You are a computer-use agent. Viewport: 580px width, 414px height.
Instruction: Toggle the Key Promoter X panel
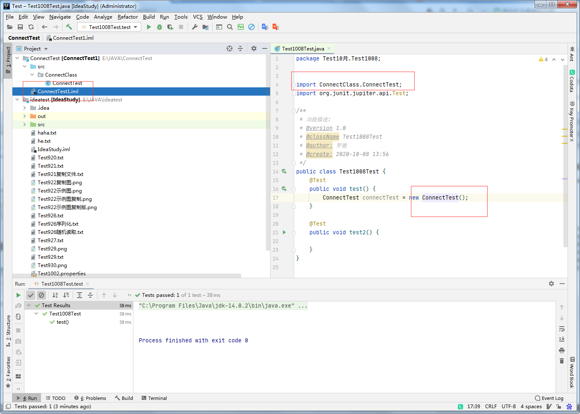pyautogui.click(x=572, y=121)
